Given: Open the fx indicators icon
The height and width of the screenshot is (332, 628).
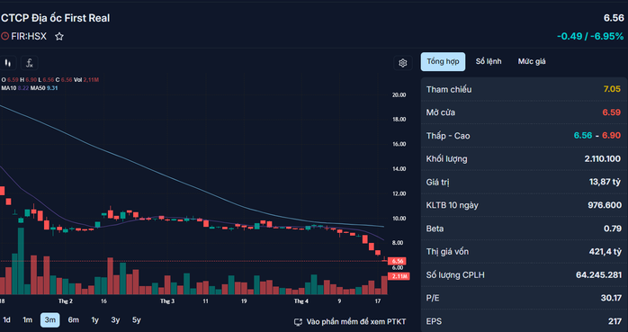Looking at the screenshot, I should tap(29, 63).
